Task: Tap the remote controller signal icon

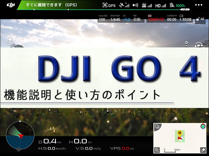Action: [147, 5]
